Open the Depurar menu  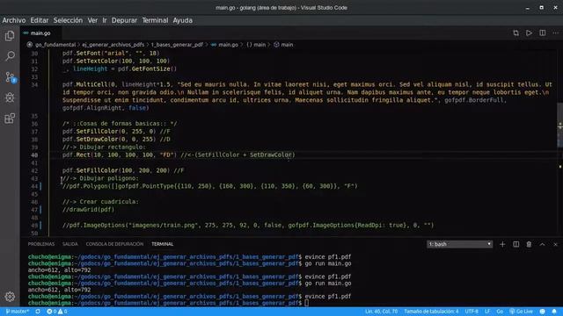[124, 20]
